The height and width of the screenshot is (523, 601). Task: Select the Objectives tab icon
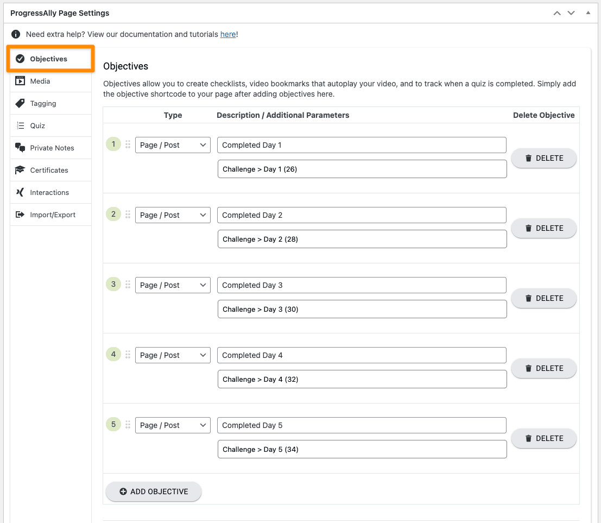(21, 59)
